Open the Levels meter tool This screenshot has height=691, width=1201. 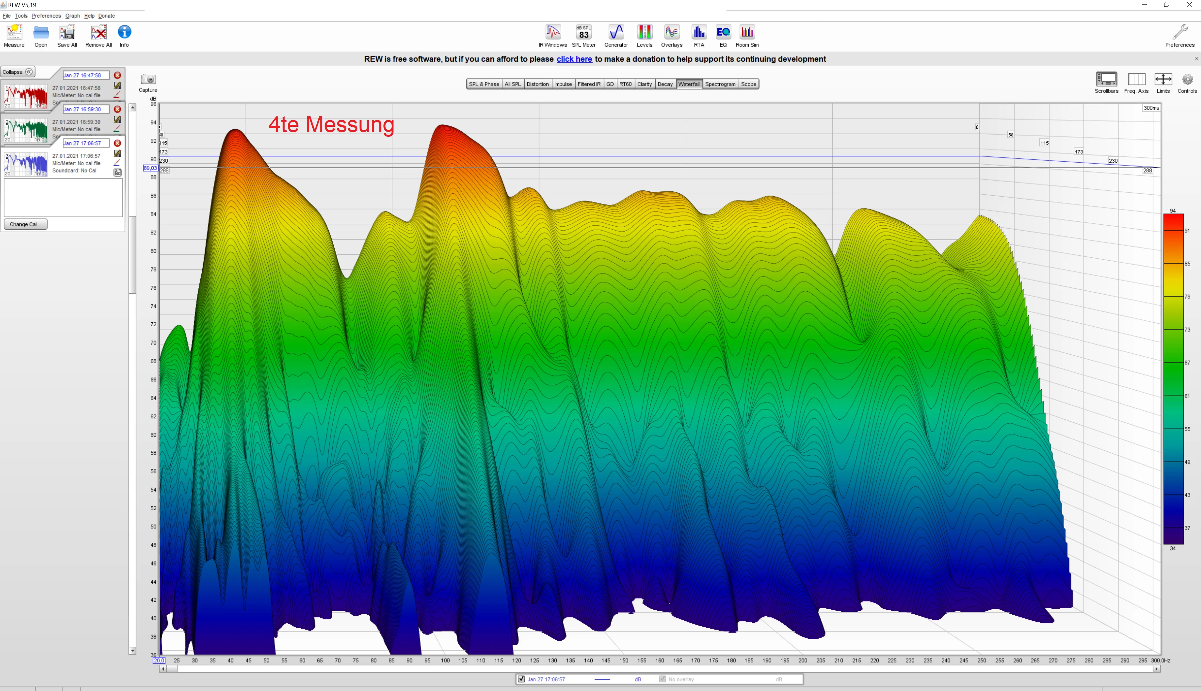click(644, 36)
